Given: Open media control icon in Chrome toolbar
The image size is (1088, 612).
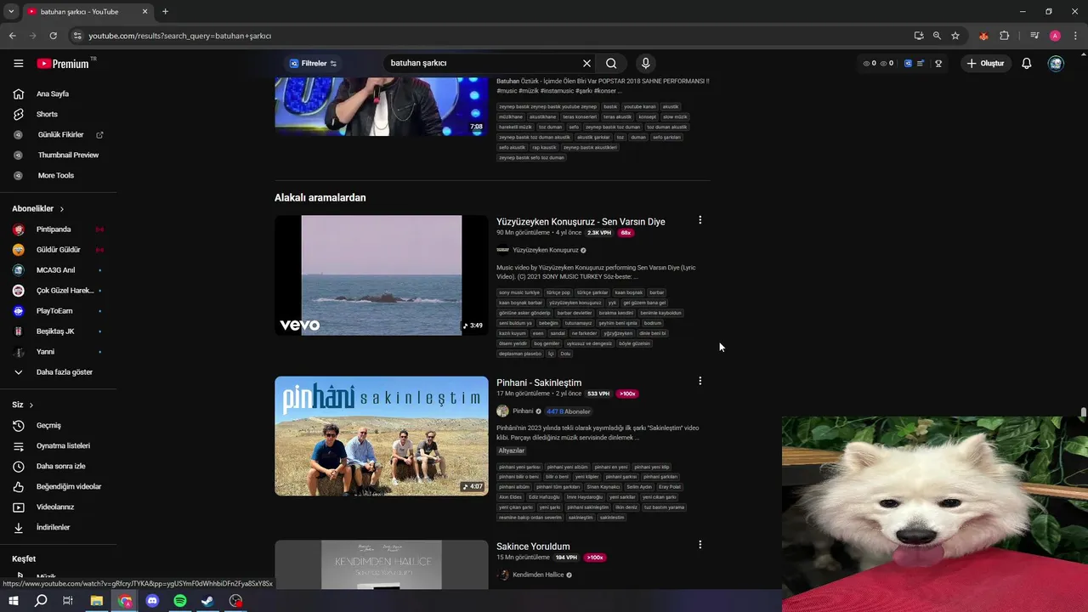Looking at the screenshot, I should [1034, 36].
